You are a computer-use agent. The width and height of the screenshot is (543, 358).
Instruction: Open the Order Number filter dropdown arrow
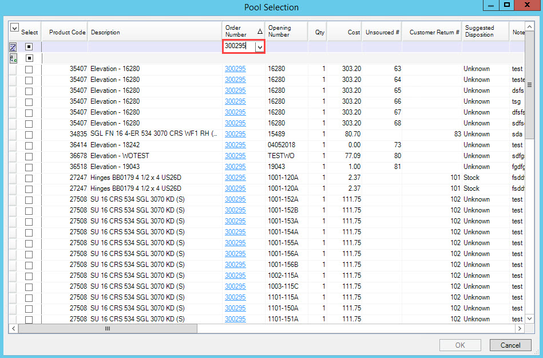[260, 47]
